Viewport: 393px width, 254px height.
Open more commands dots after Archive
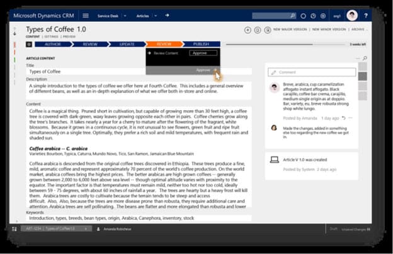click(367, 30)
